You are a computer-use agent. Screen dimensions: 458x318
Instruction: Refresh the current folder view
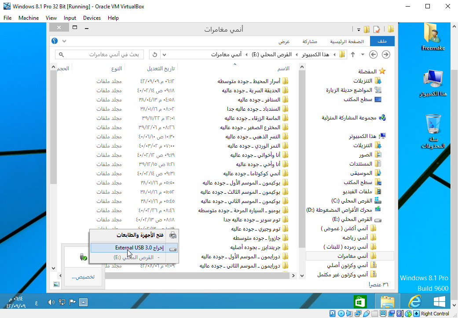pos(155,54)
